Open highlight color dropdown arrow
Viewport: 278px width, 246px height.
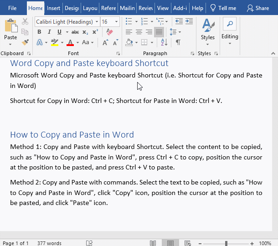tap(62, 42)
